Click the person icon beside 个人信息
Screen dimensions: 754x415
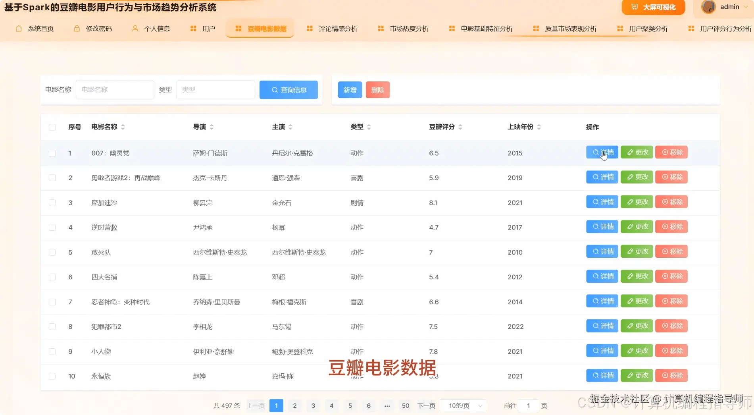(x=134, y=28)
